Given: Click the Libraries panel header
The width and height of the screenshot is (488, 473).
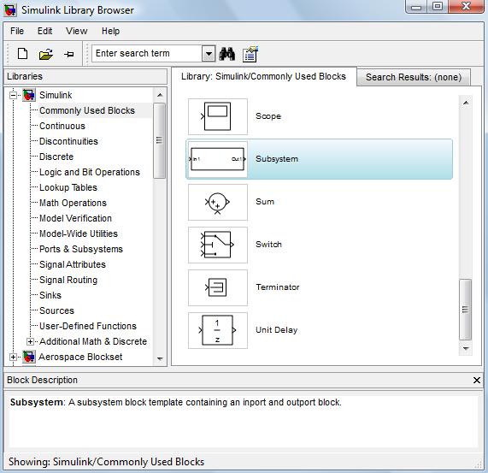Looking at the screenshot, I should coord(85,77).
